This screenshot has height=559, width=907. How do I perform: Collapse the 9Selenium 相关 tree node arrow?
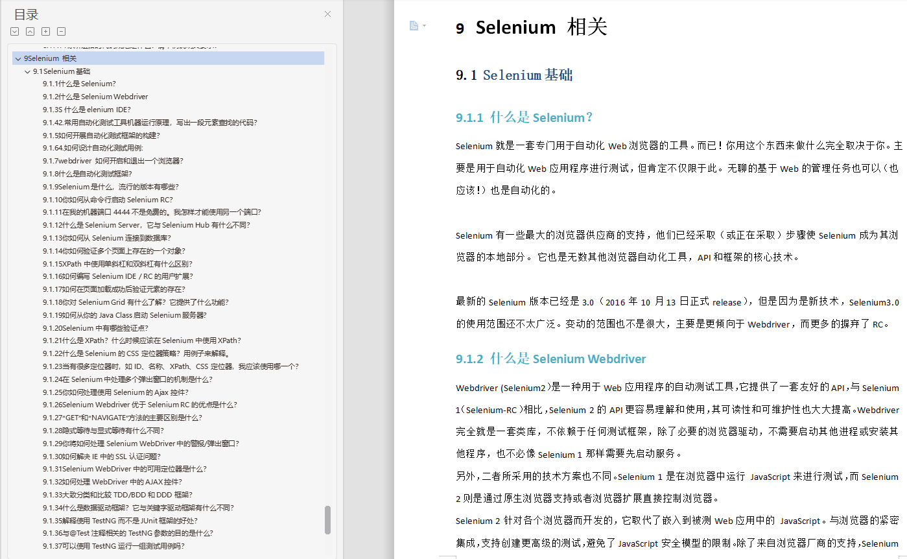18,58
